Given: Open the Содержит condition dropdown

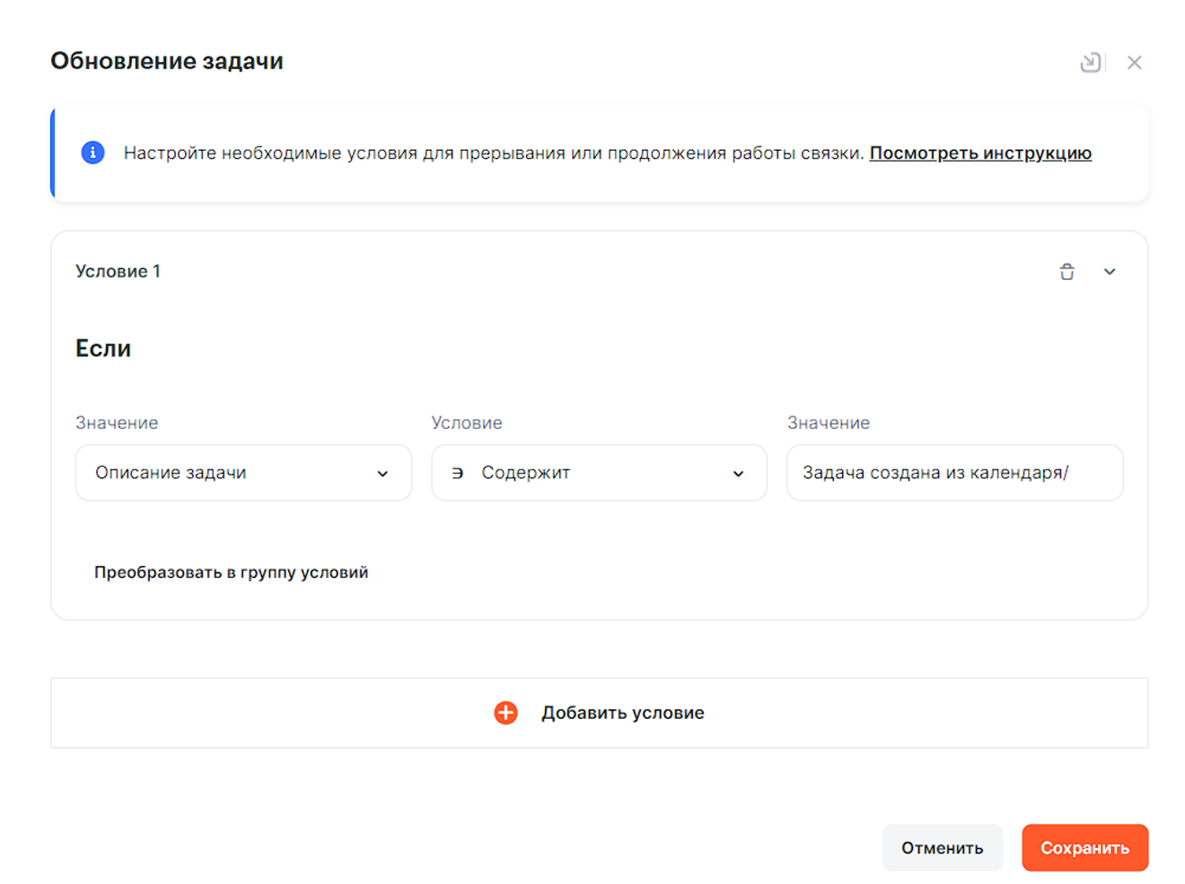Looking at the screenshot, I should tap(598, 473).
